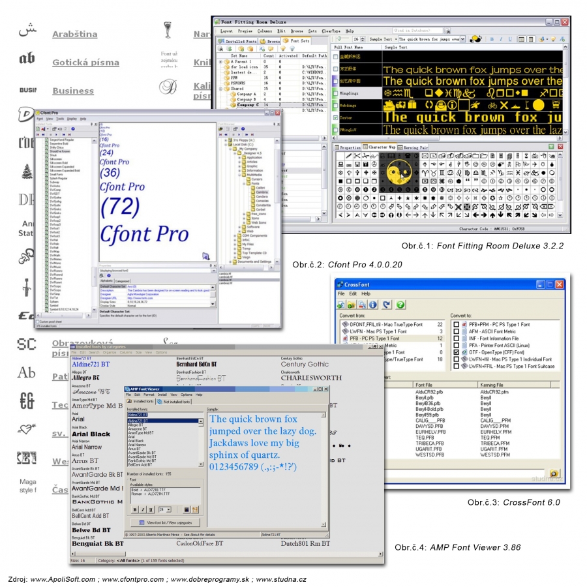Screen dimensions: 587x587
Task: Check INF - Font Information File checkbox
Action: 456,339
